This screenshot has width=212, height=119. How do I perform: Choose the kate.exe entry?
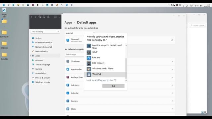click(105, 58)
